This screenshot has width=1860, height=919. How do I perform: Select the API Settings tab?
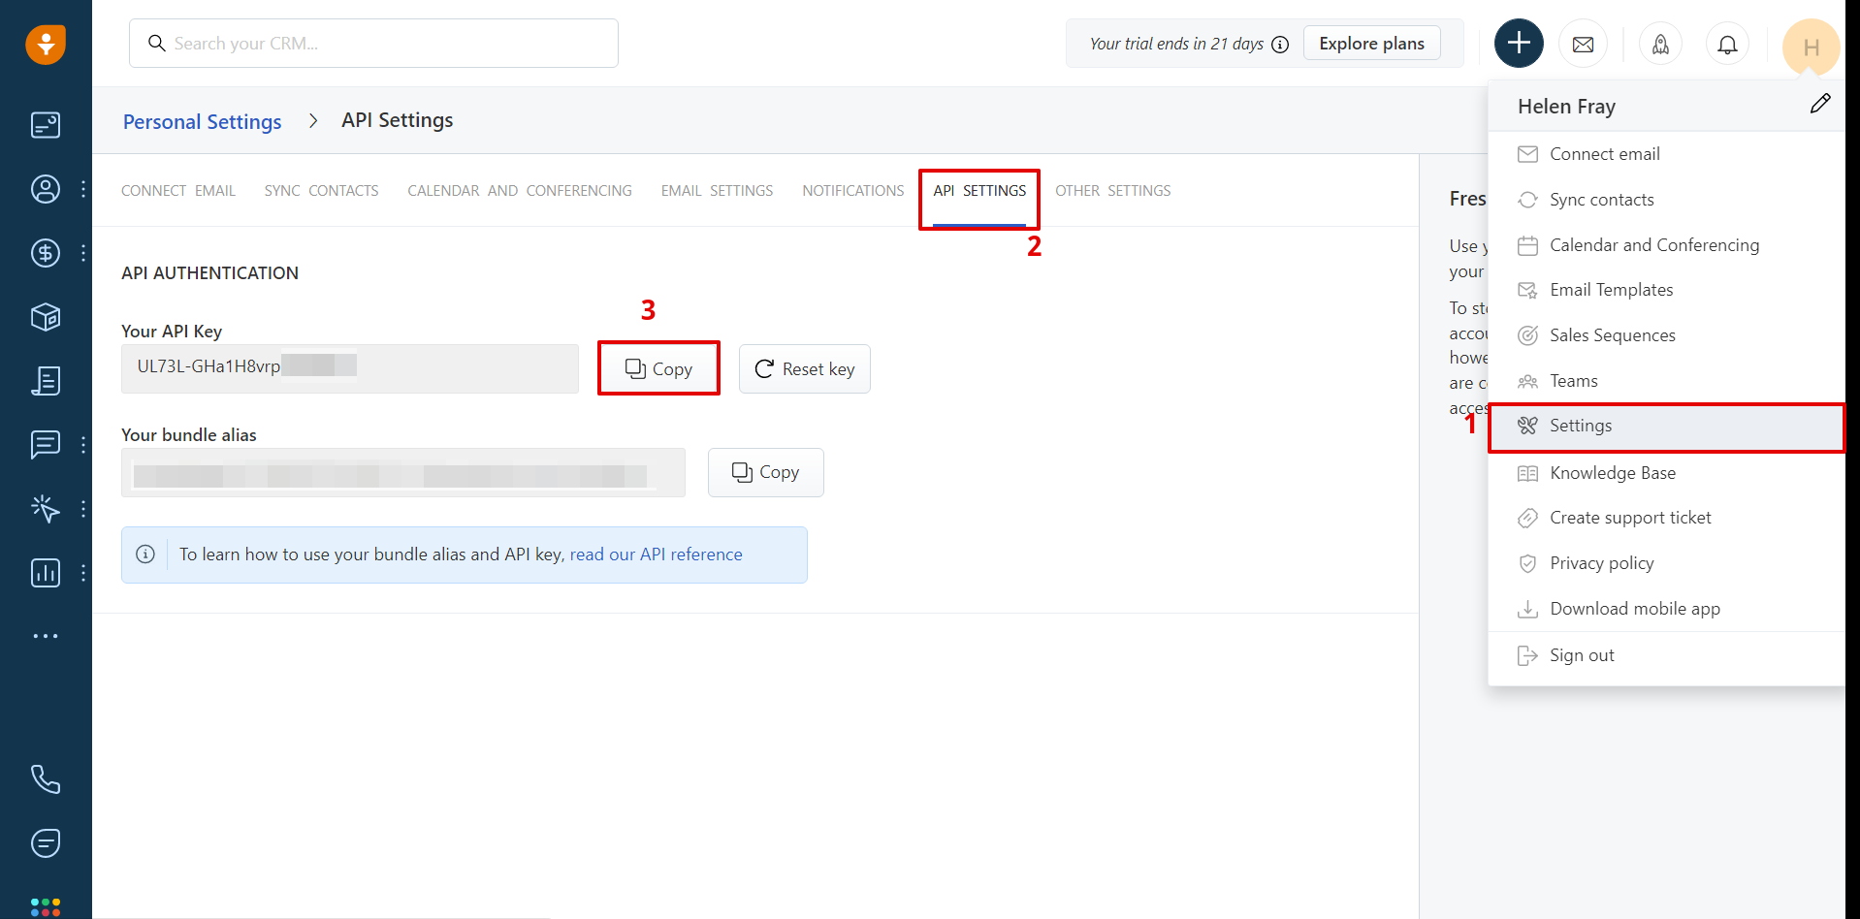(979, 191)
